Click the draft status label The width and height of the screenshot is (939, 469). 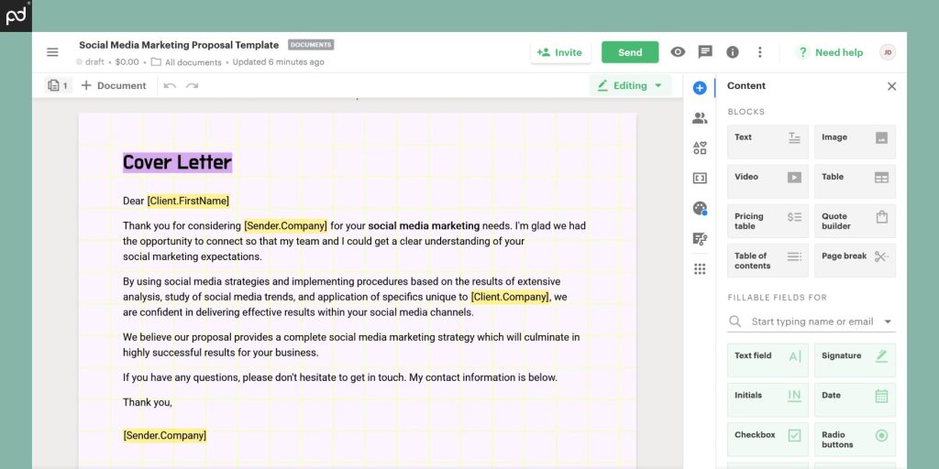click(90, 62)
